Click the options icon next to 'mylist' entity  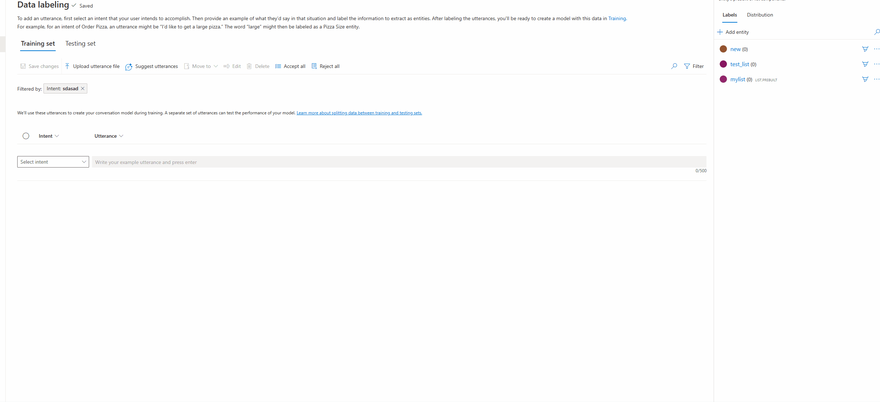pos(876,79)
